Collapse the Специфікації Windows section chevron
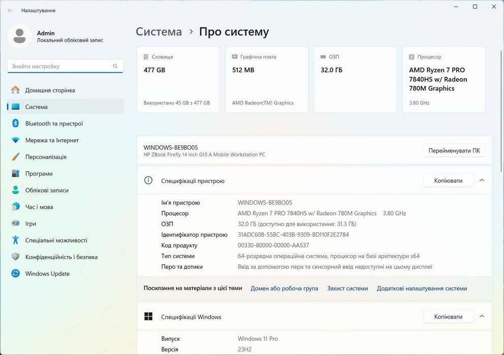504x355 pixels. [x=482, y=316]
